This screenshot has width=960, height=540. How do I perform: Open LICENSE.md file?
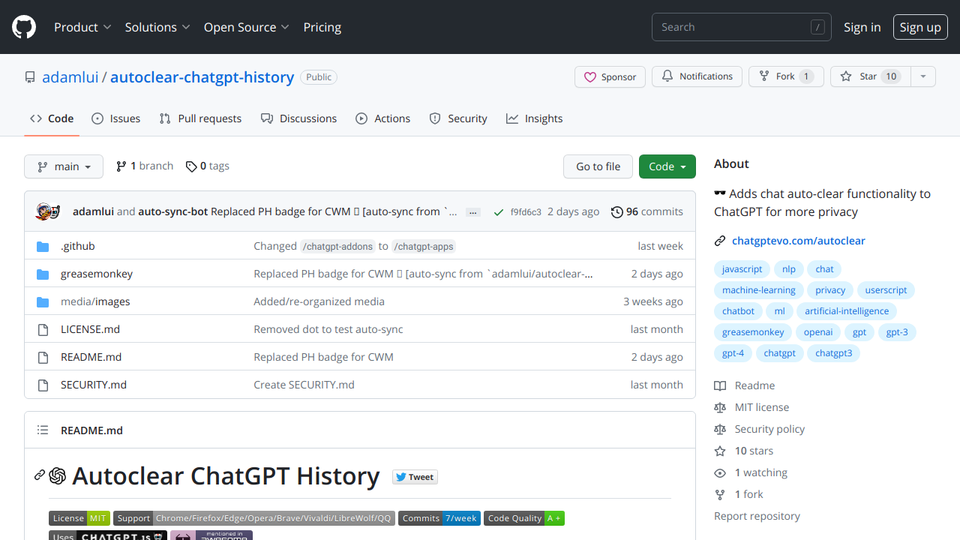[90, 329]
